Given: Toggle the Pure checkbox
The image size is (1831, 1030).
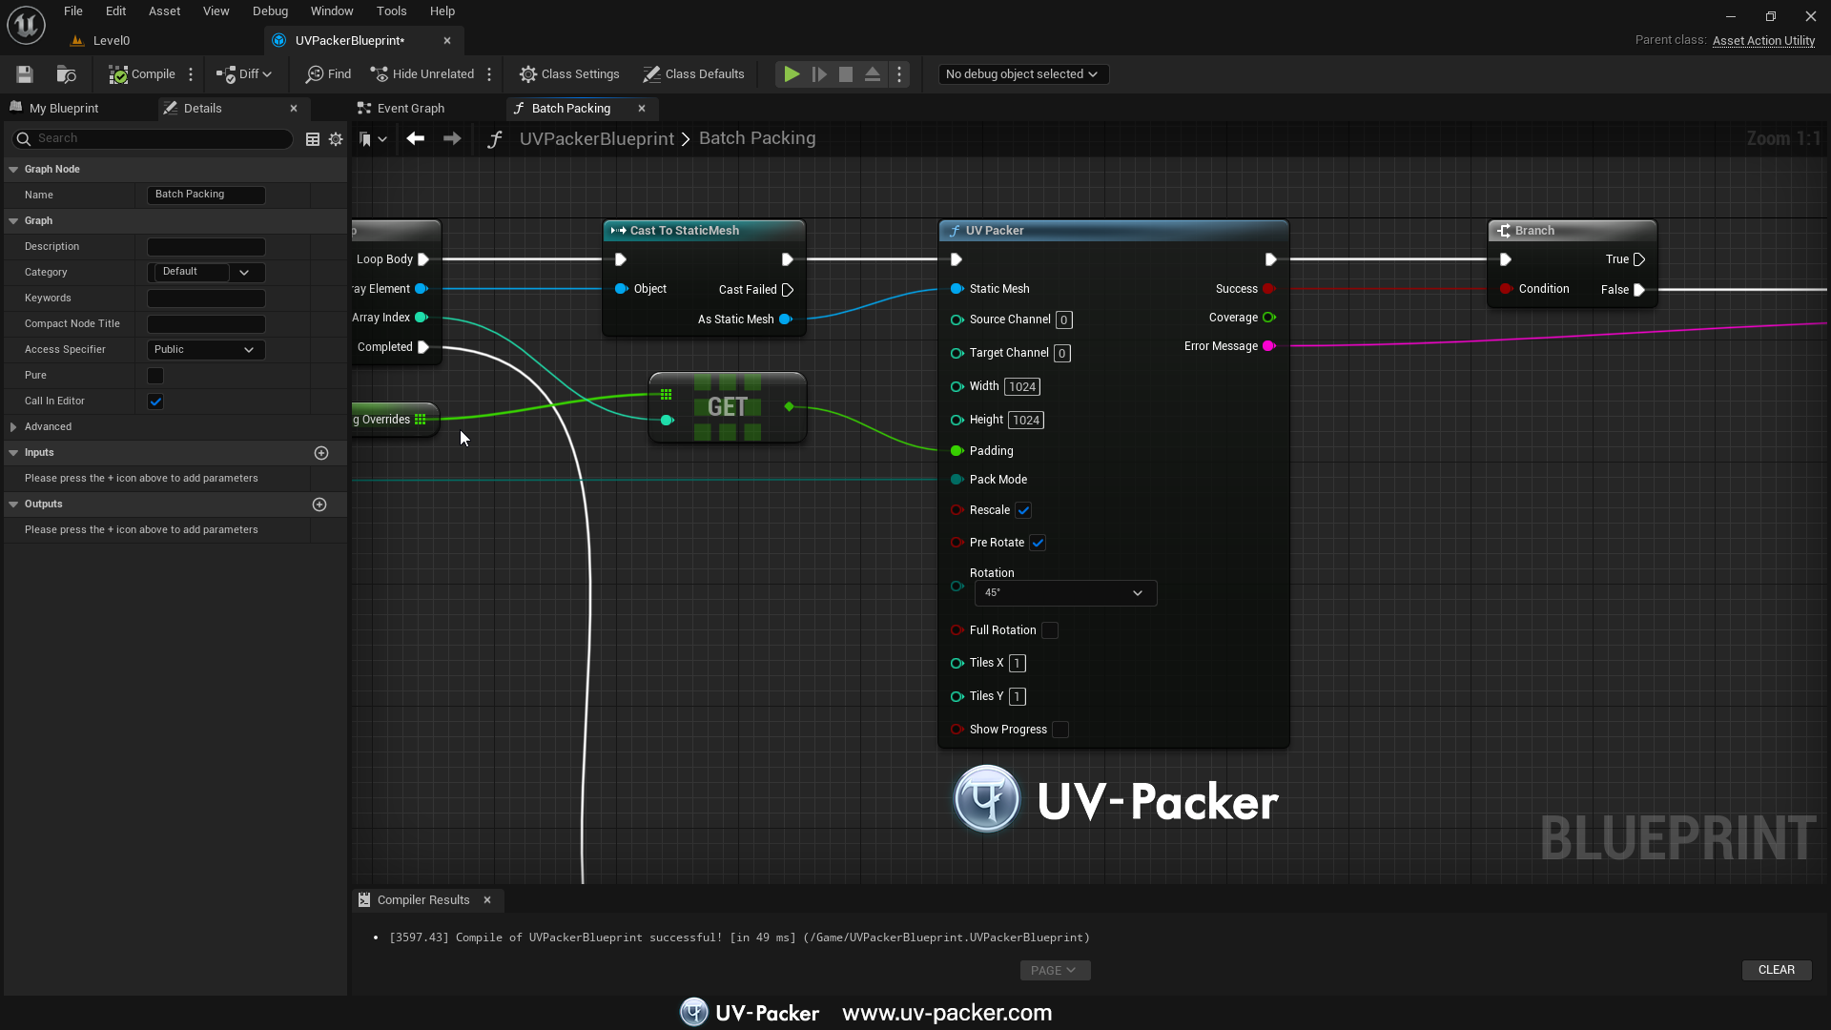Looking at the screenshot, I should tap(155, 376).
